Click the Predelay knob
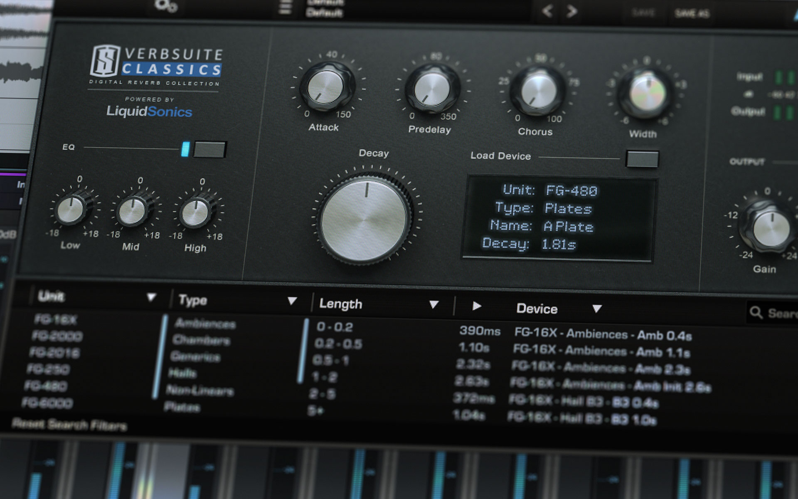Image resolution: width=798 pixels, height=499 pixels. [x=432, y=89]
